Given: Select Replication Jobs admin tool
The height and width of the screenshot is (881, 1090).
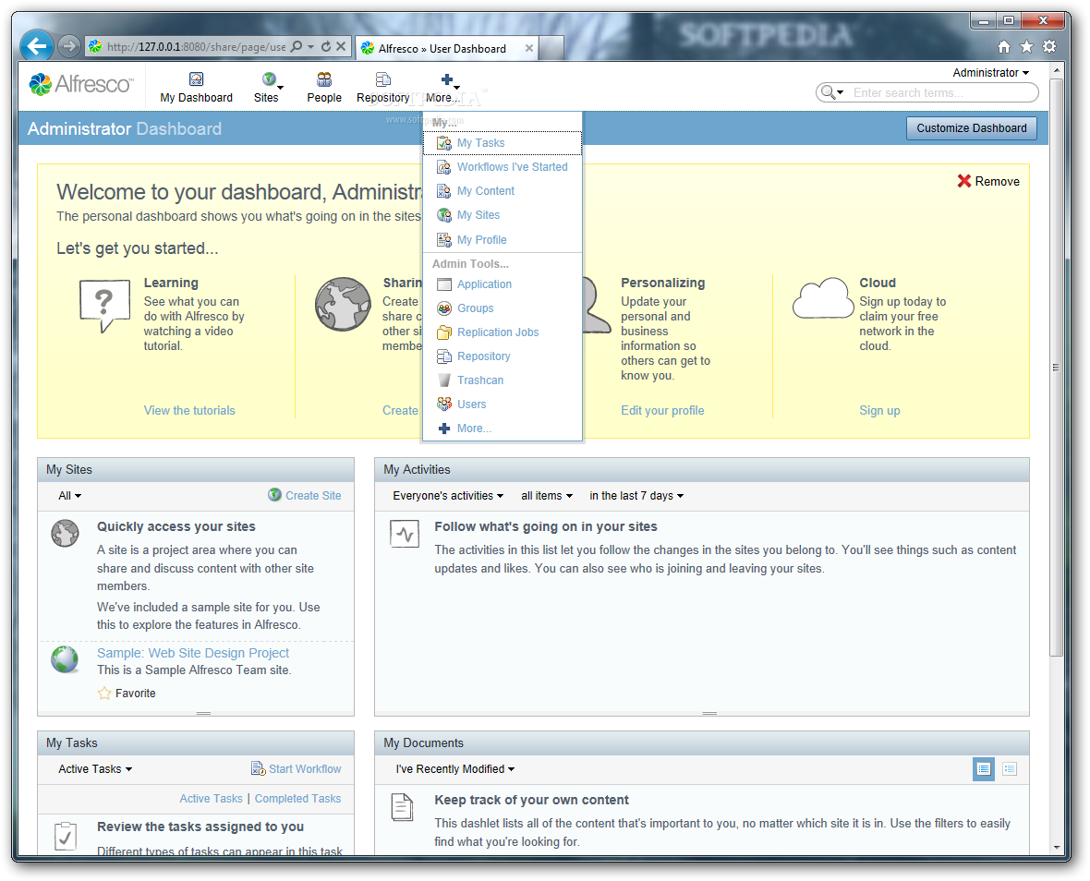Looking at the screenshot, I should (502, 332).
